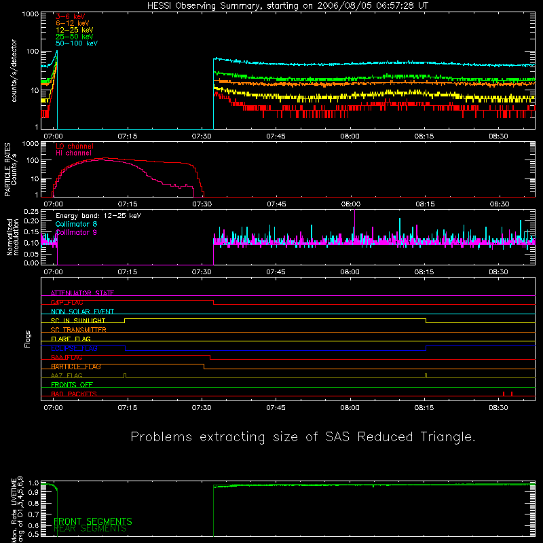This screenshot has width=543, height=543.
Task: Click the 08:15 step on the SC_IN_SUNLIGHT trace
Action: 426,320
